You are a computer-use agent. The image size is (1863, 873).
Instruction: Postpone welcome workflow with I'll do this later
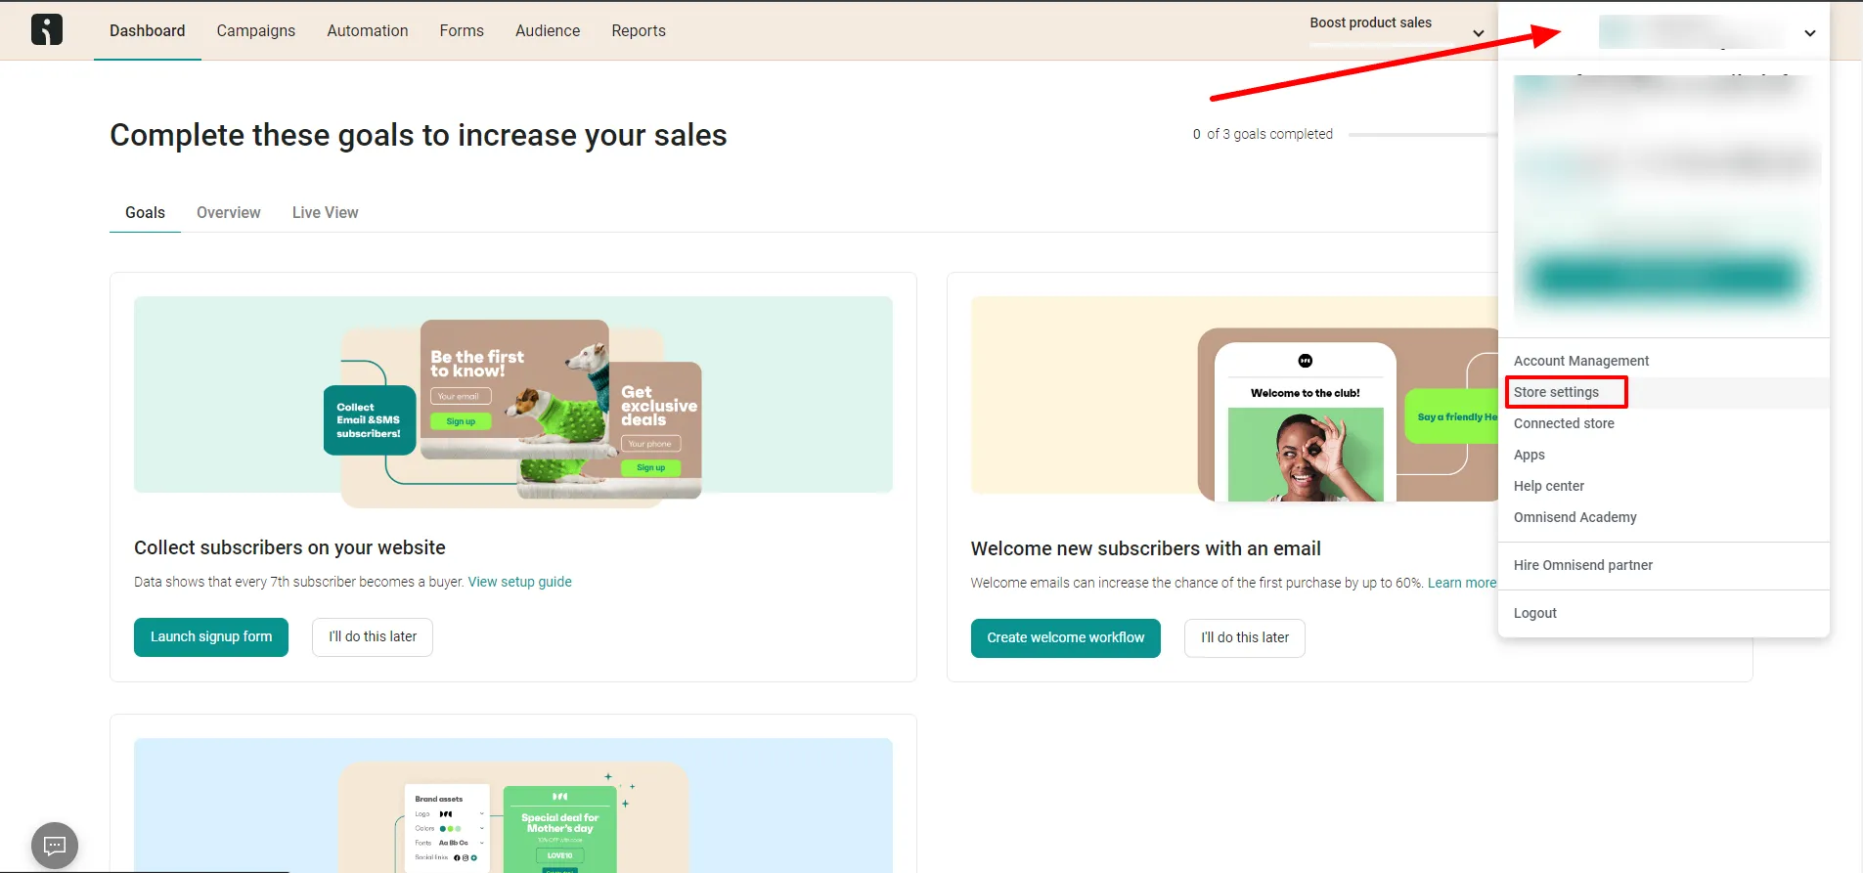1245,638
